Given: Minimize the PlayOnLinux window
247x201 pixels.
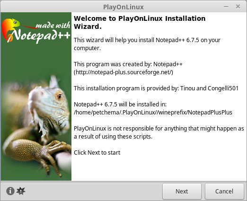Looking at the screenshot, I should [226, 7].
